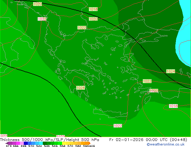Click the legend value 510
The height and width of the screenshot is (147, 191).
[31, 146]
